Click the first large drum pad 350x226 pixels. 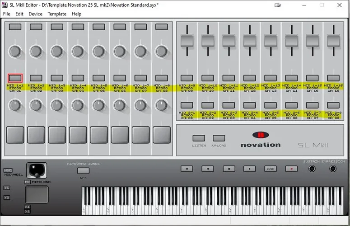(15, 134)
